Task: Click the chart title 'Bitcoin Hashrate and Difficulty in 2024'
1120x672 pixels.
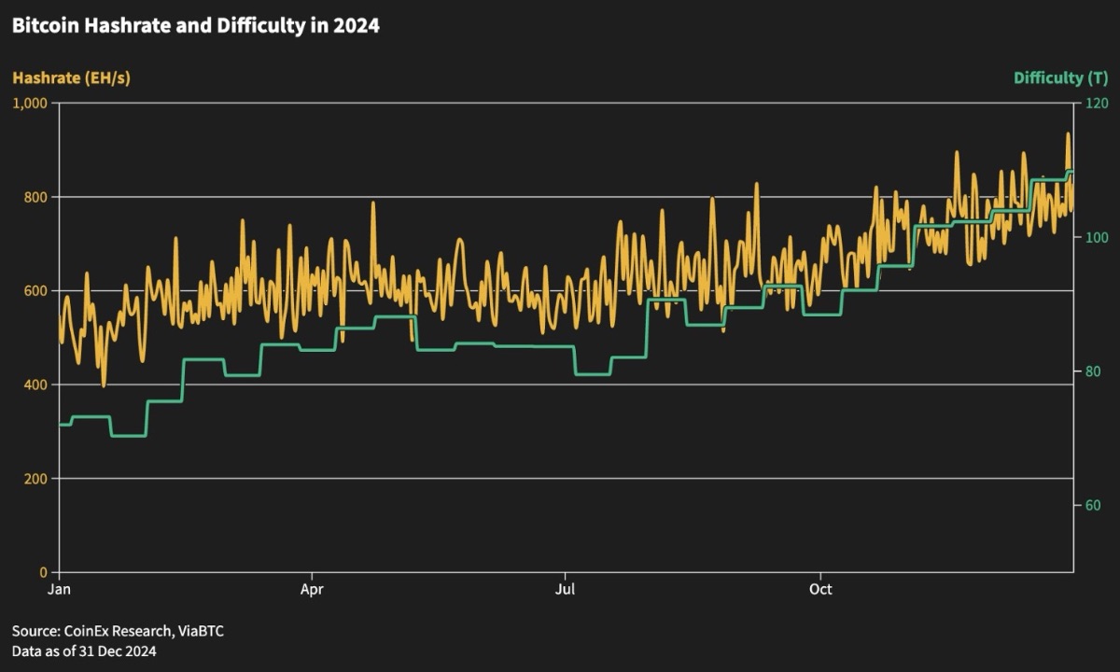Action: (x=195, y=26)
